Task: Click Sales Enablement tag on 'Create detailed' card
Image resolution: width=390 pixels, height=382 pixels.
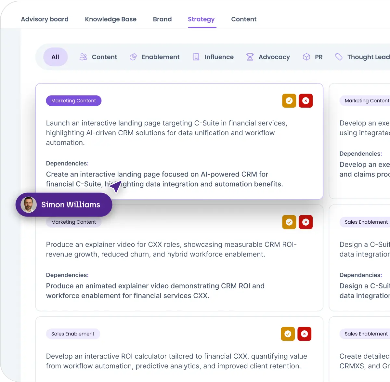Action: pos(365,334)
